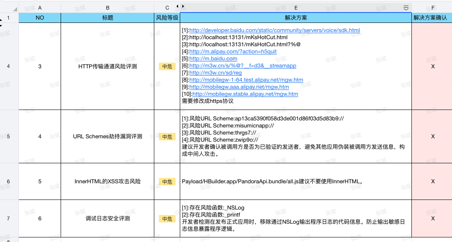Viewport: 452px width, 242px height.
Task: Click the right arrow beside column E header
Action: (183, 6)
